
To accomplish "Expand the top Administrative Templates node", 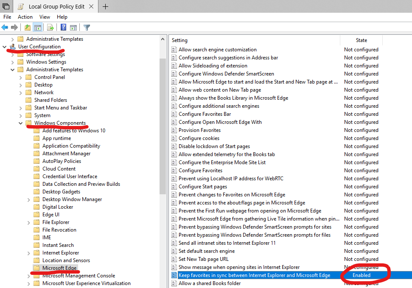I will tap(12, 39).
